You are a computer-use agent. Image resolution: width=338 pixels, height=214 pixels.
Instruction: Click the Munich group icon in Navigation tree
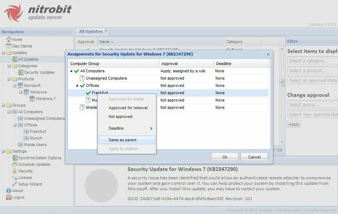(x=26, y=138)
